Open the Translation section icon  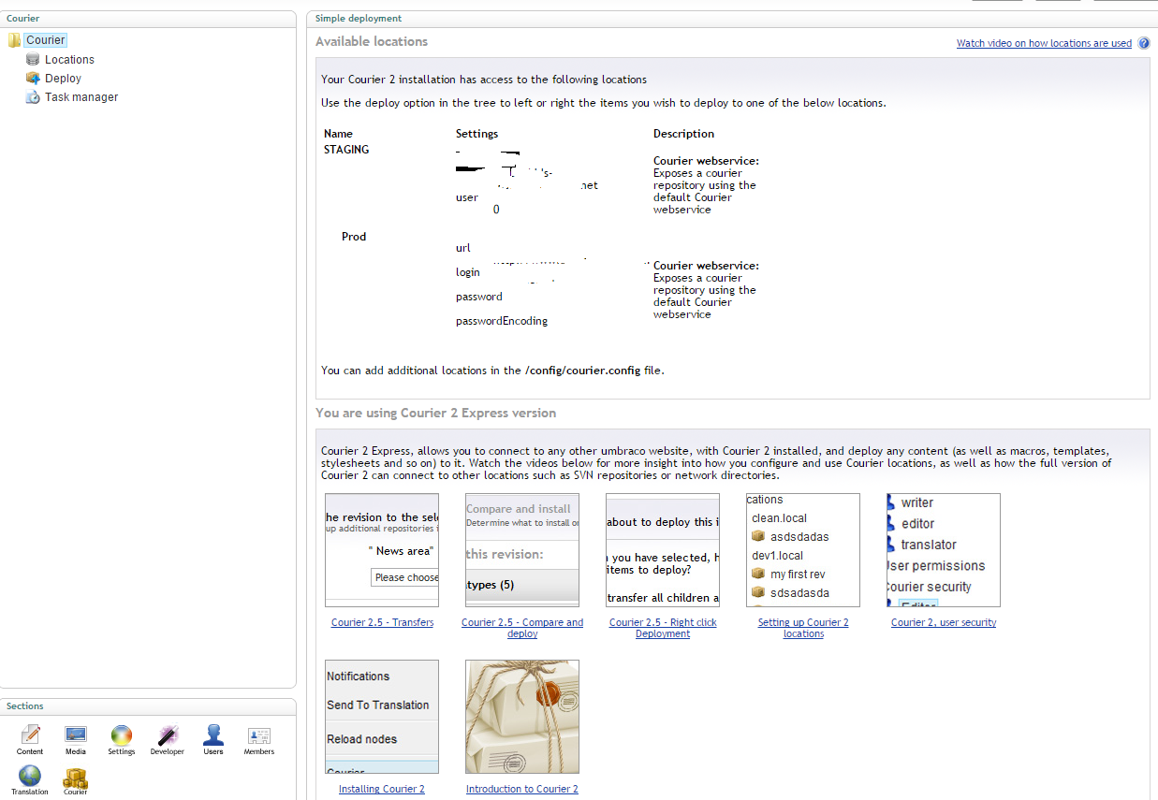30,776
